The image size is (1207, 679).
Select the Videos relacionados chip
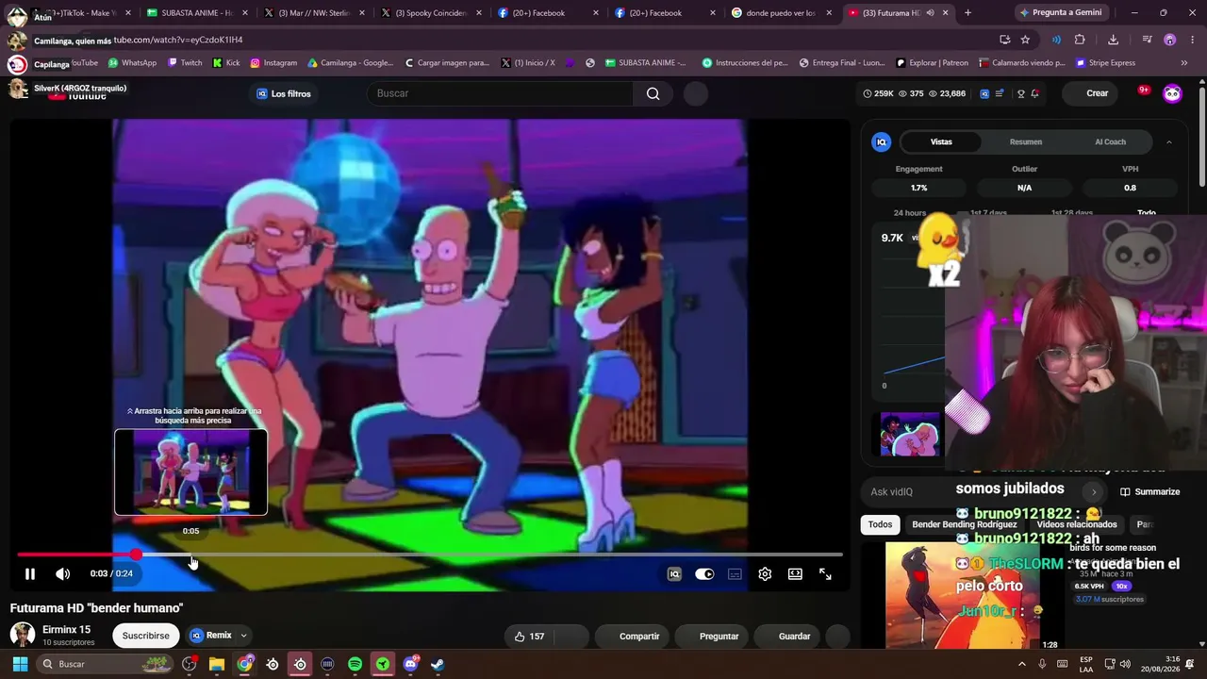point(1077,524)
